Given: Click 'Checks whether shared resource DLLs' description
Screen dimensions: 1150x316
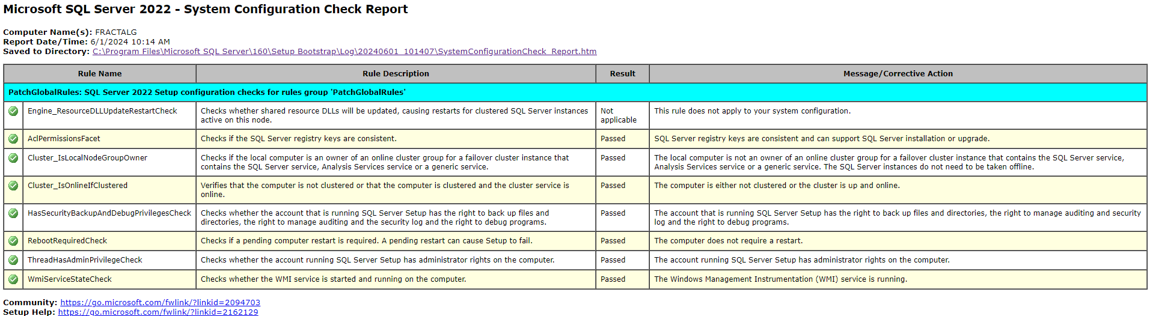Looking at the screenshot, I should tap(394, 115).
